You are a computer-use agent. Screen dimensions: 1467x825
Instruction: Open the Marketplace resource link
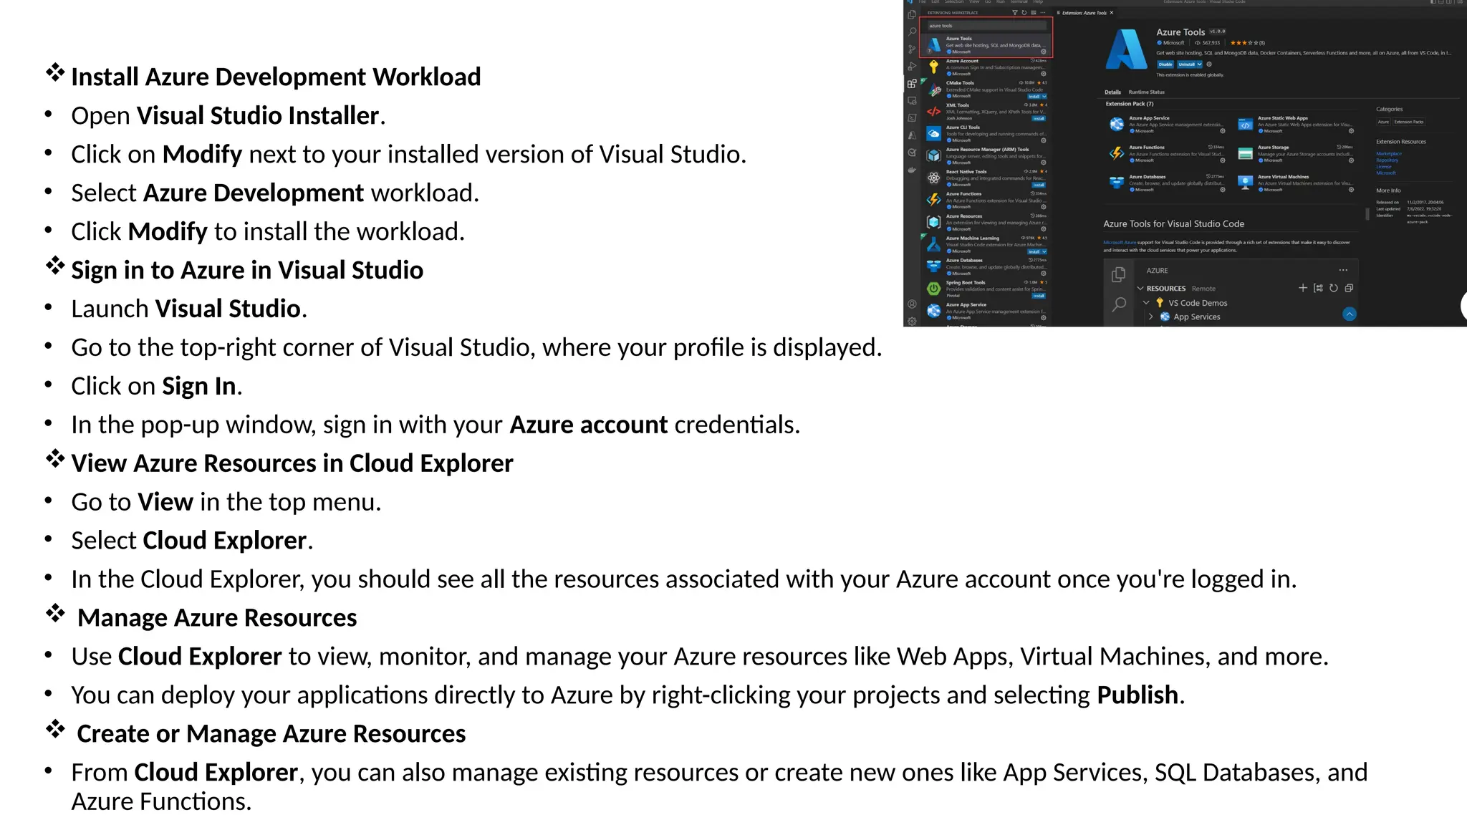coord(1388,154)
